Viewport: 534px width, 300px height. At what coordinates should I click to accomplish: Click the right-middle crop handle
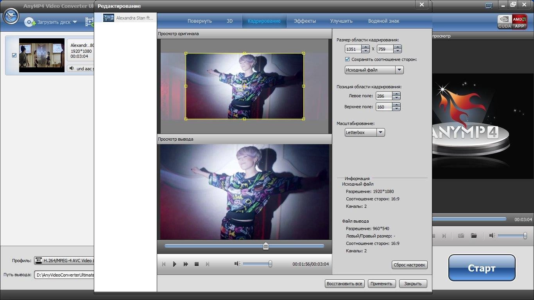click(x=304, y=86)
